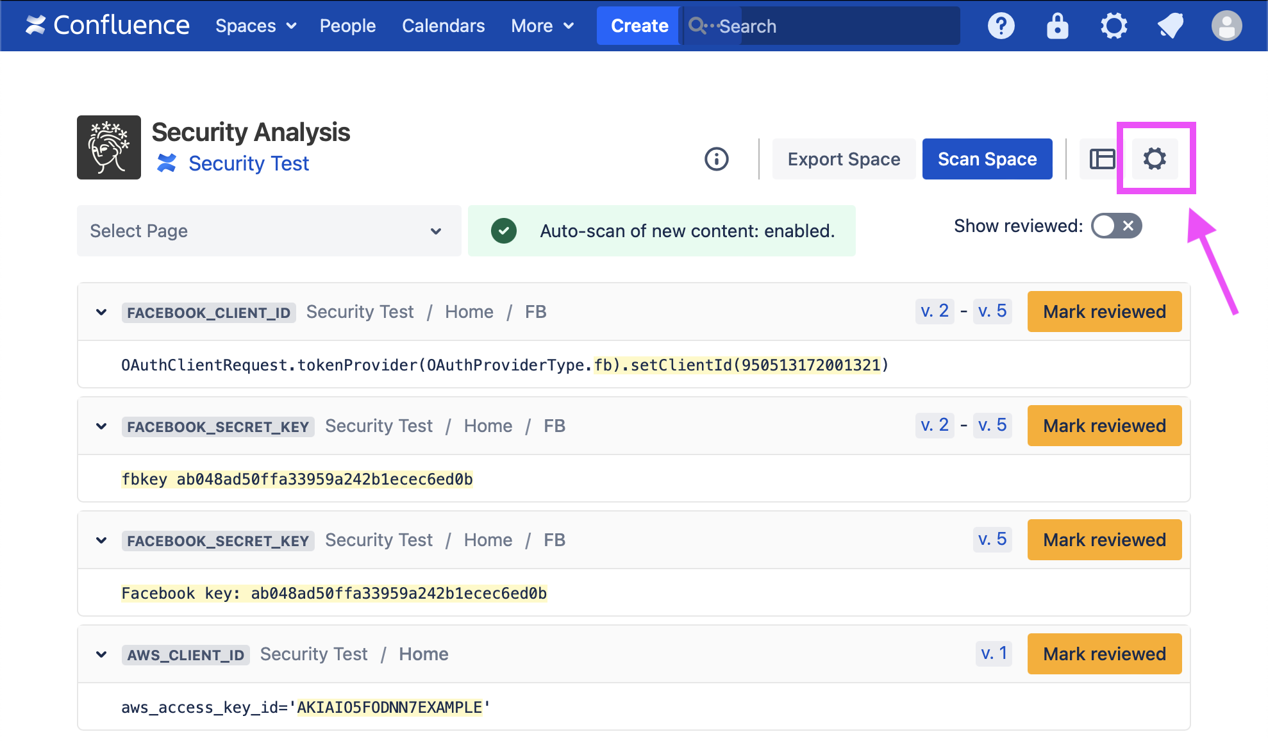Screen dimensions: 1268x741
Task: Toggle the Show reviewed switch
Action: click(1116, 226)
